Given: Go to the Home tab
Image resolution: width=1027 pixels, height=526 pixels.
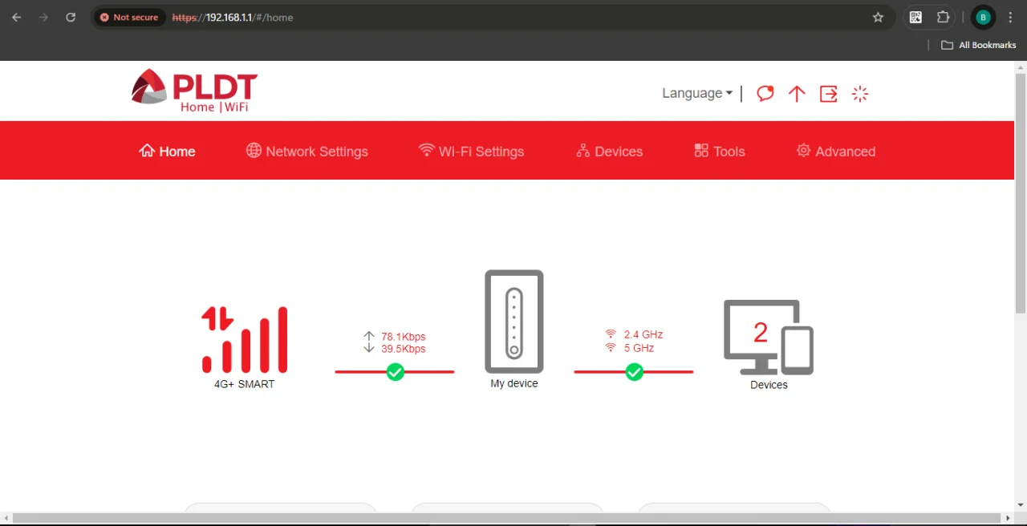Looking at the screenshot, I should click(167, 151).
